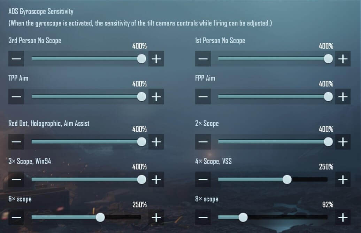Click the FPP Aim slider track
Image resolution: width=361 pixels, height=233 pixels.
[x=272, y=96]
